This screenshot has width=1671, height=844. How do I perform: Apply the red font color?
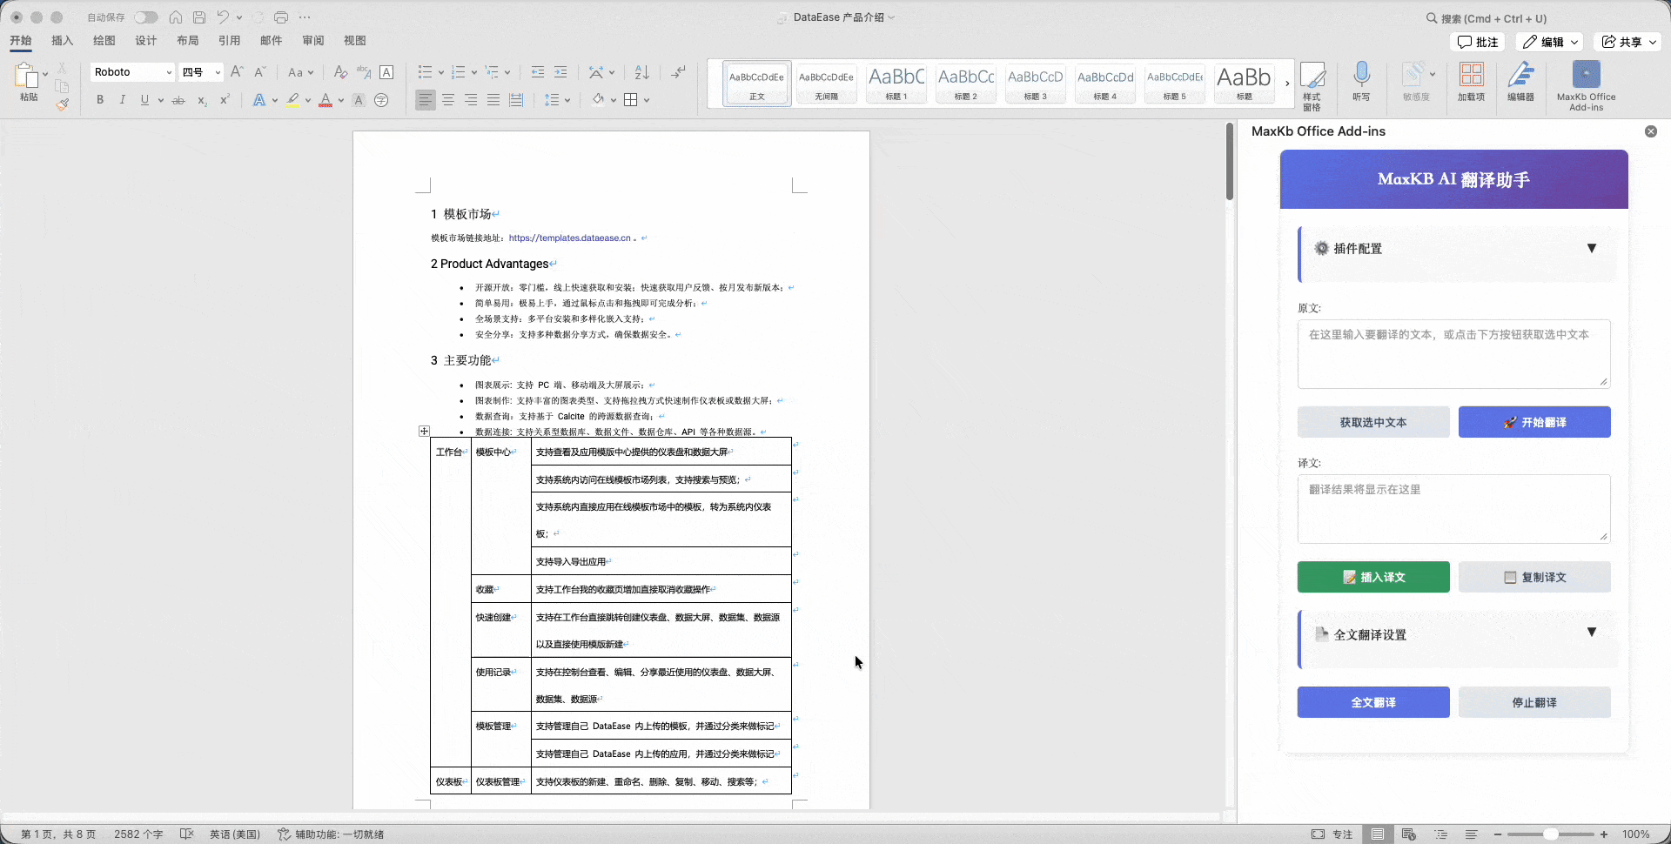[x=325, y=100]
